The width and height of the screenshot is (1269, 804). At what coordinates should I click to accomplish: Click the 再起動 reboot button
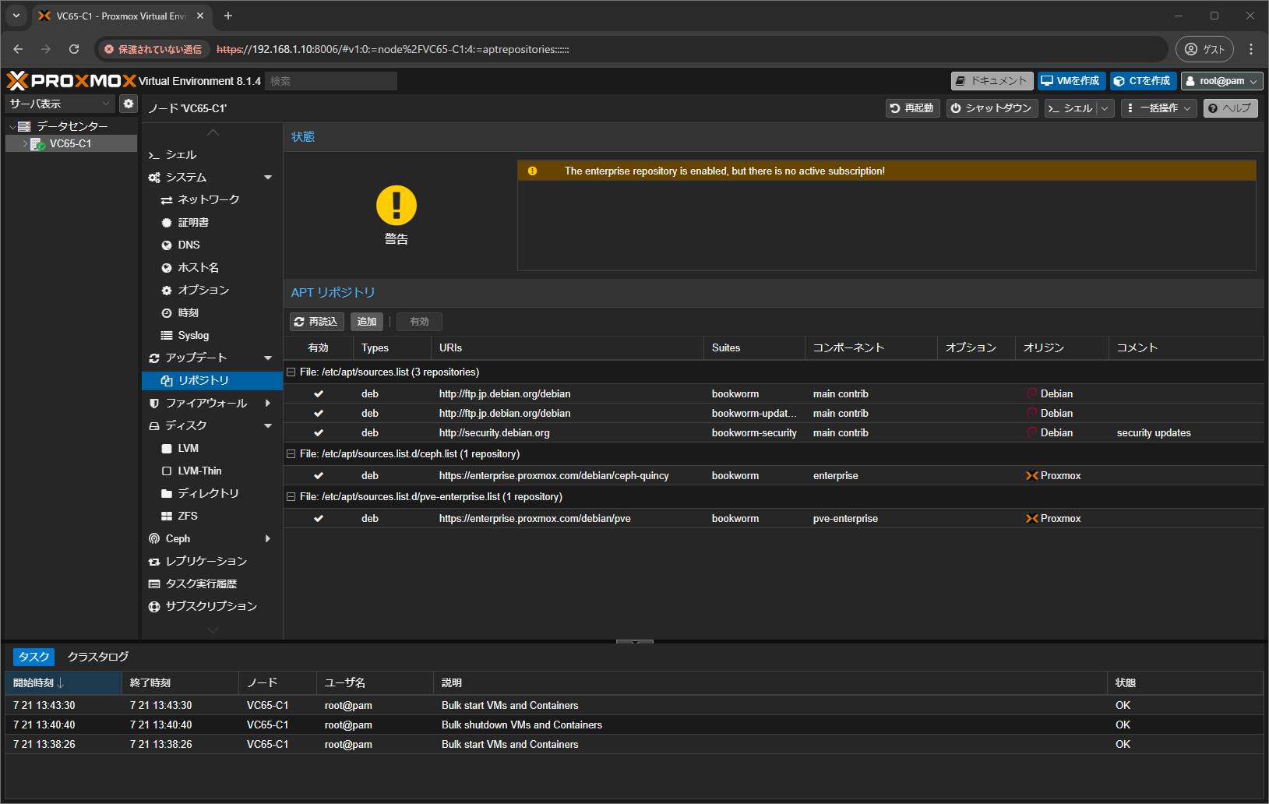coord(913,108)
